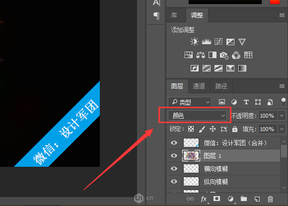The image size is (288, 206).
Task: Open the 颜色 blend mode dropdown
Action: coord(197,116)
